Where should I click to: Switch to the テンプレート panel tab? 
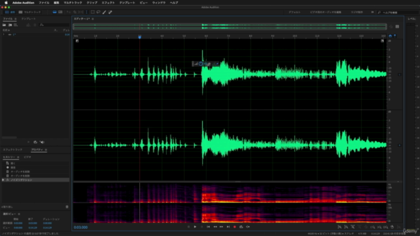[28, 19]
